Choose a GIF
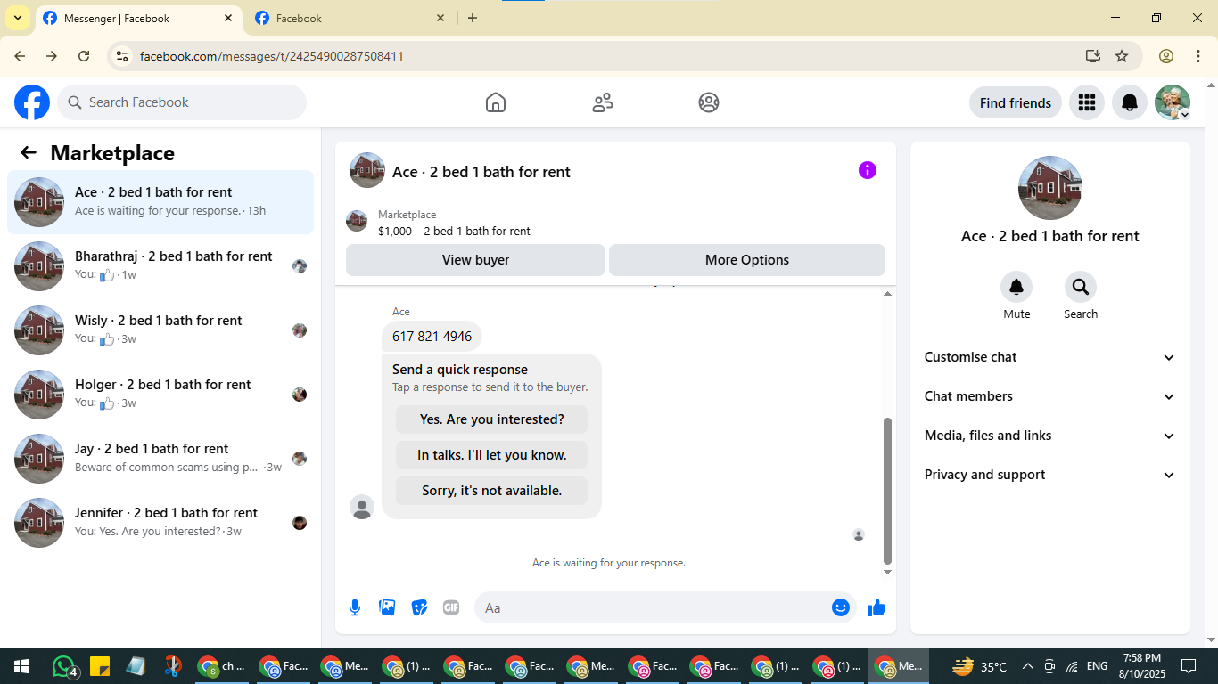Viewport: 1218px width, 684px height. [x=451, y=607]
